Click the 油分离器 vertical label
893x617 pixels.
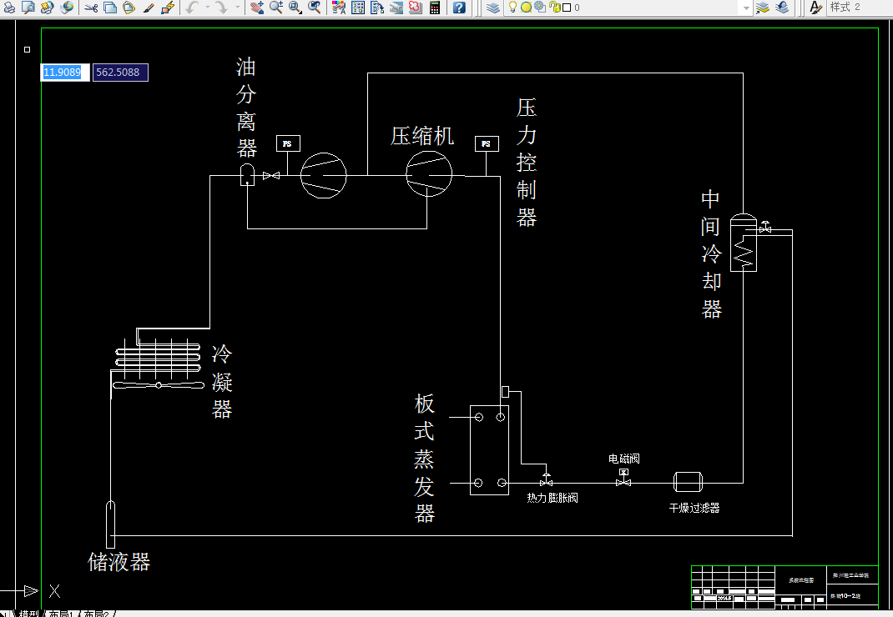point(246,107)
